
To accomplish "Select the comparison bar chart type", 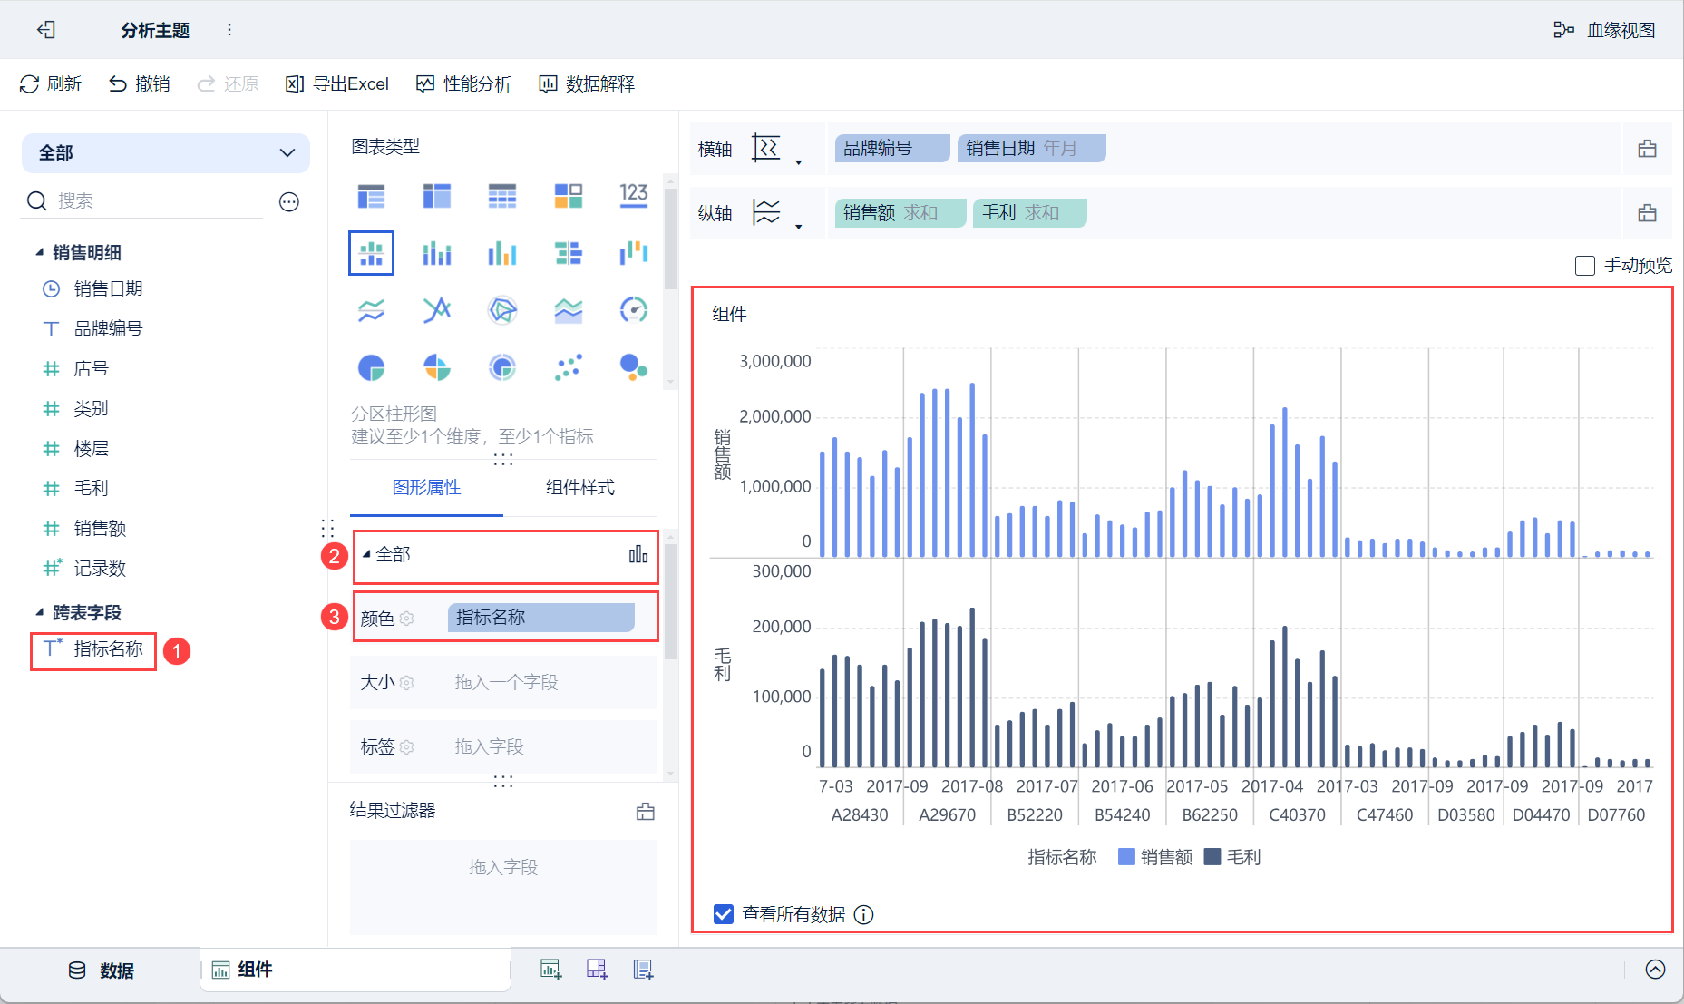I will pyautogui.click(x=569, y=253).
